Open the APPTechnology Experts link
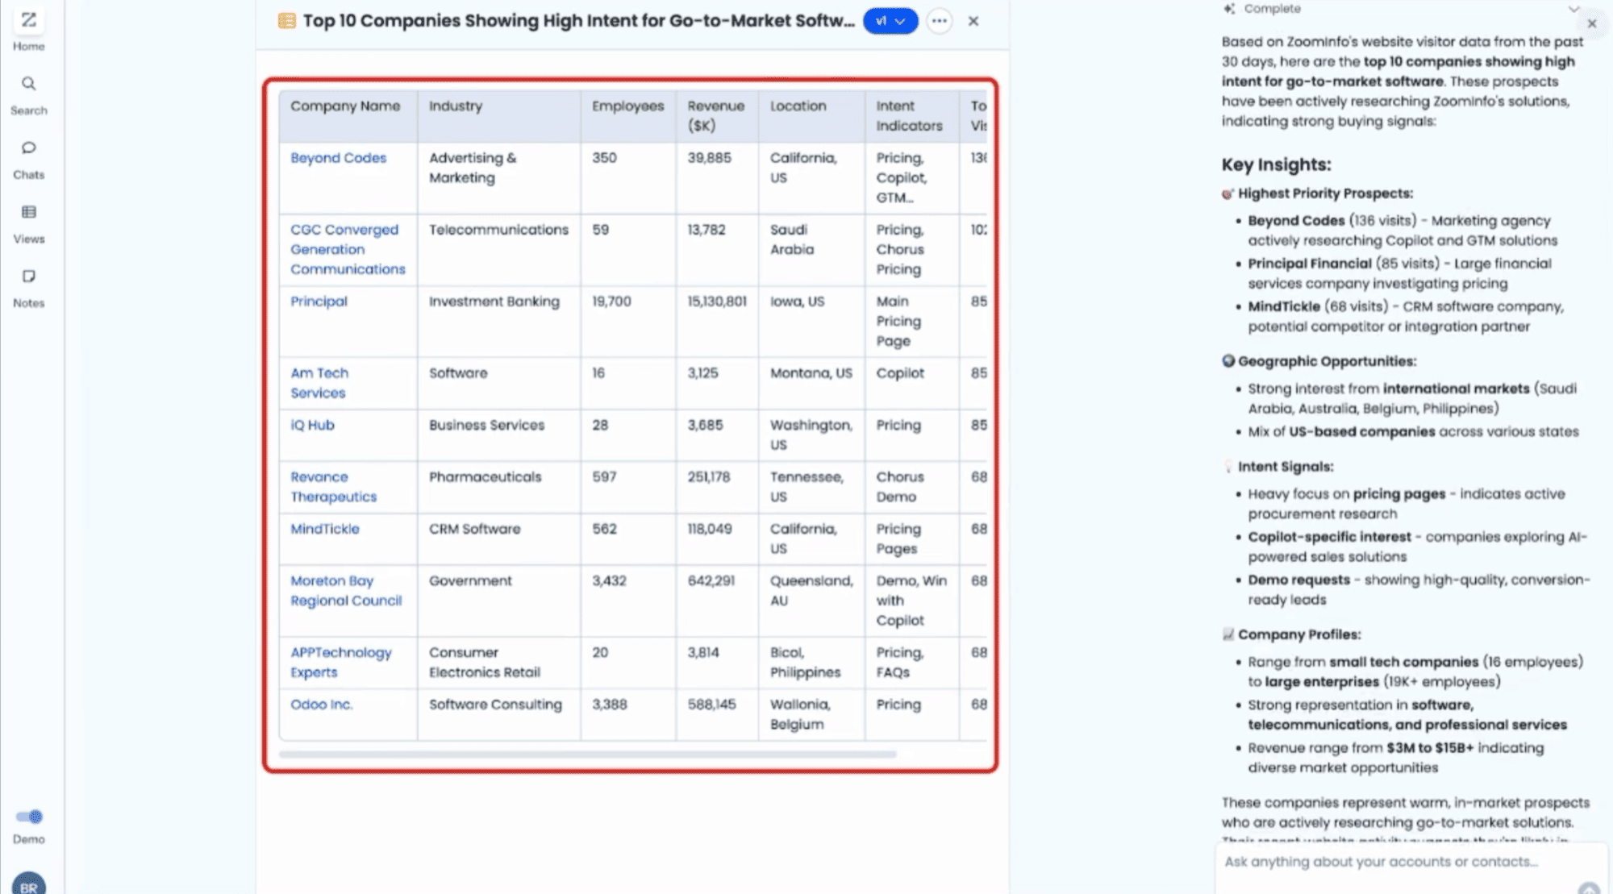This screenshot has width=1613, height=894. click(x=341, y=663)
